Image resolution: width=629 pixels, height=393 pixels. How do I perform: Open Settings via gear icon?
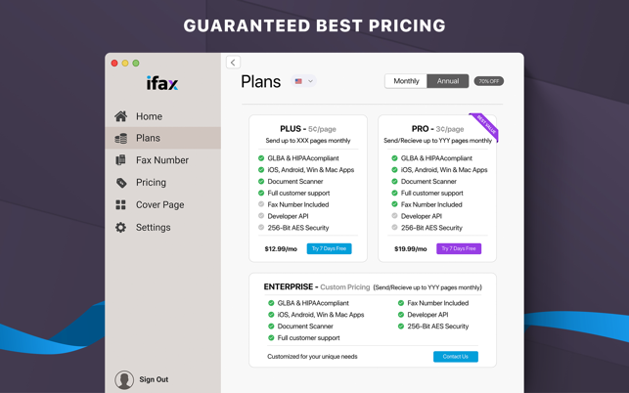pos(121,228)
